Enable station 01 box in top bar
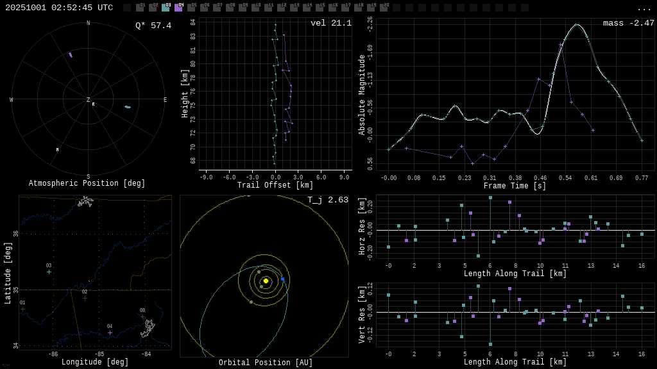 click(140, 8)
